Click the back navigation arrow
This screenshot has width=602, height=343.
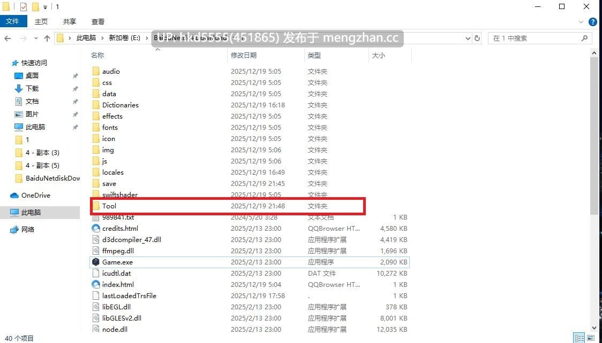pos(7,38)
